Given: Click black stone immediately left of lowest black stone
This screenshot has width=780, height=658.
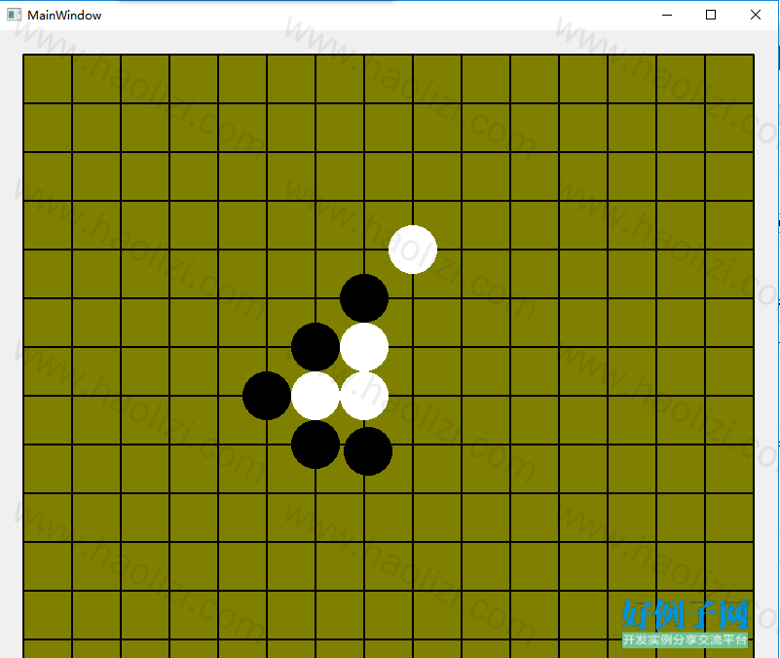Looking at the screenshot, I should 316,445.
